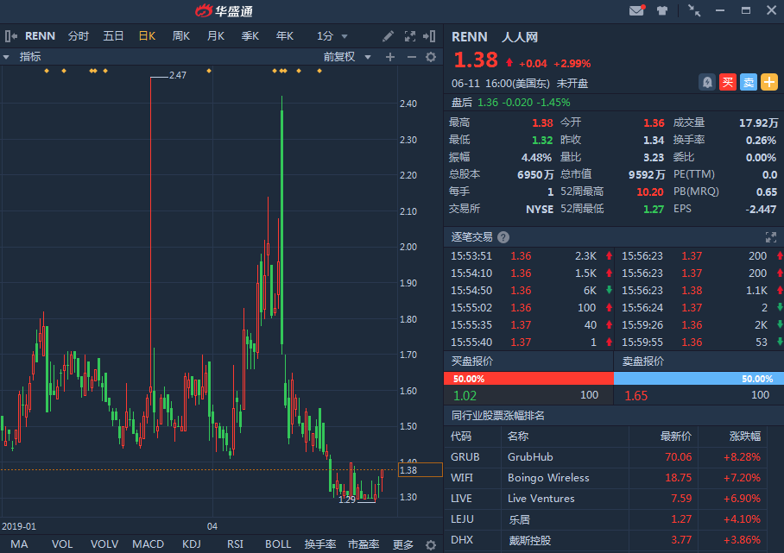This screenshot has width=784, height=553.
Task: Toggle the KDJ indicator
Action: point(191,544)
